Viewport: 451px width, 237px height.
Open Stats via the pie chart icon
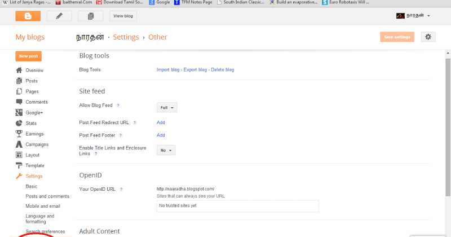pyautogui.click(x=19, y=123)
